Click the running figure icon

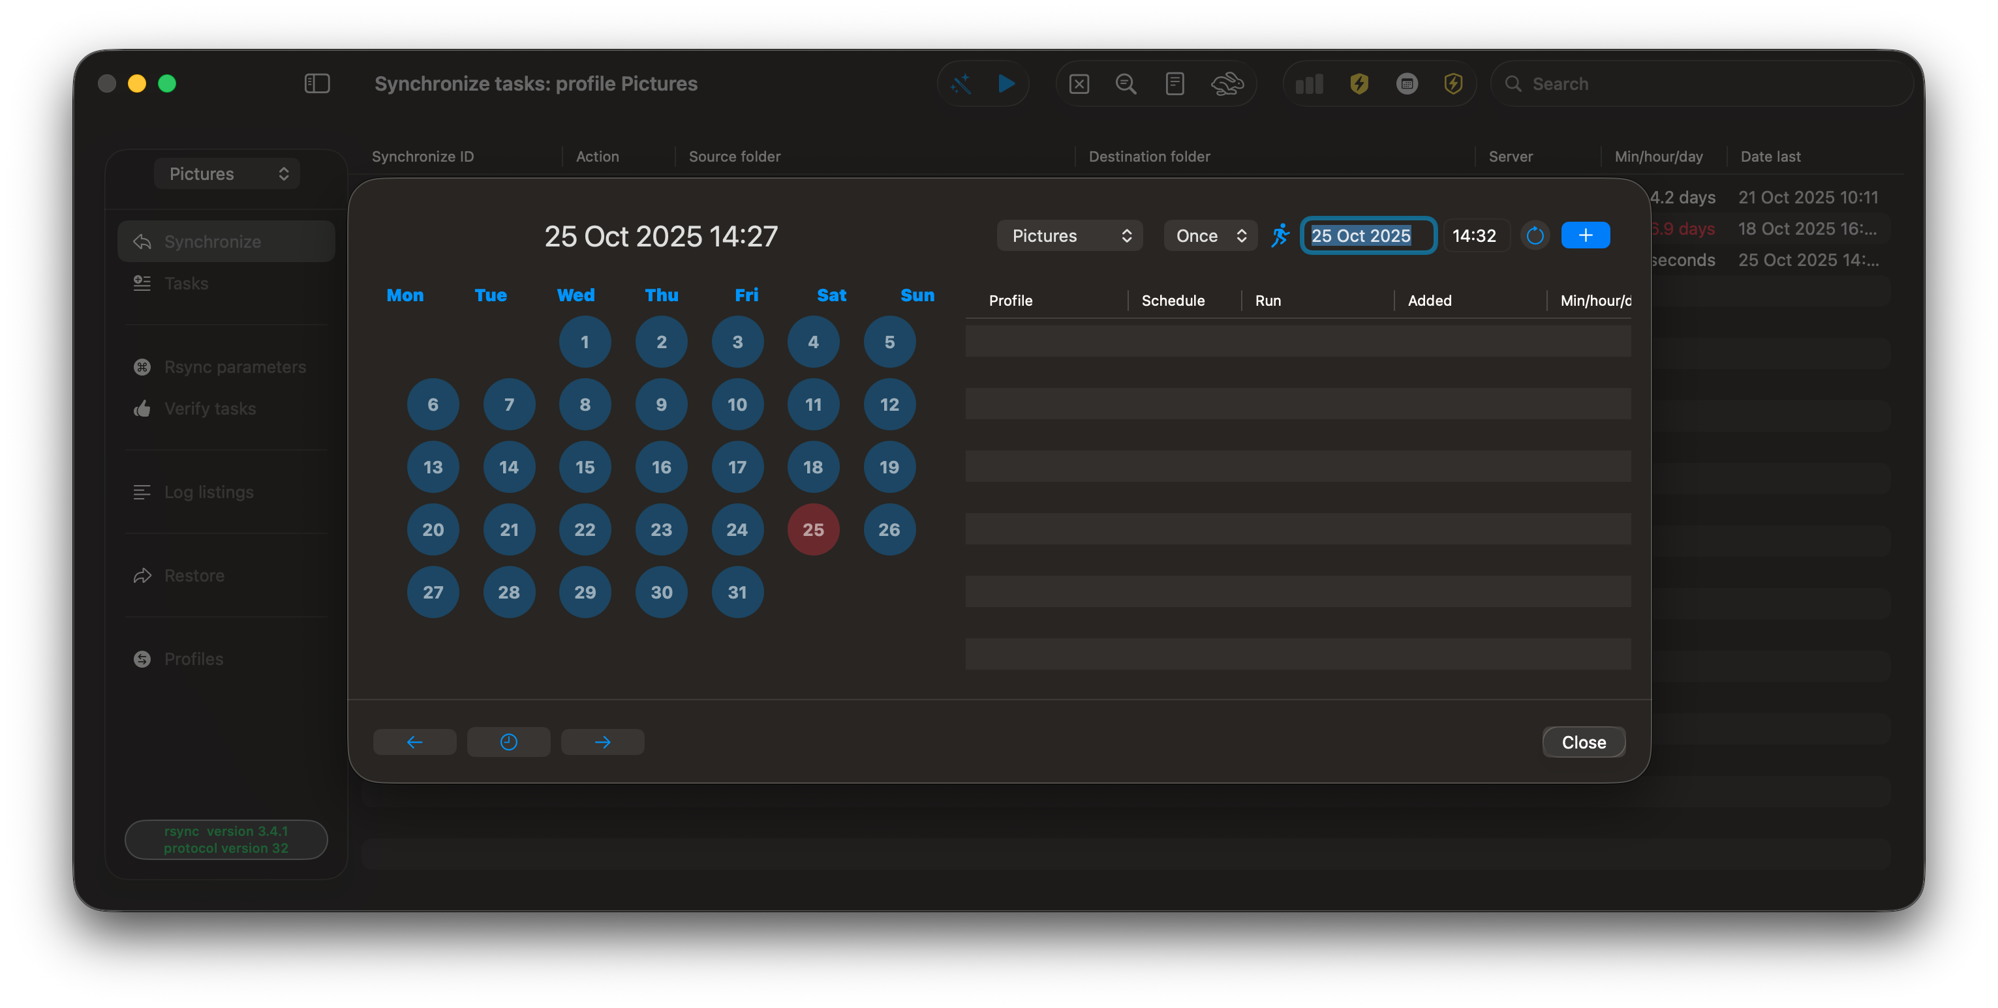(x=1280, y=235)
